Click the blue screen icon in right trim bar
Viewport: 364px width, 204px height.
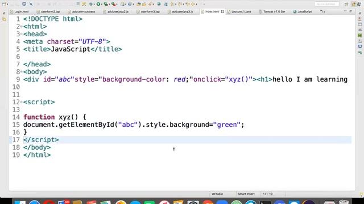tap(360, 46)
